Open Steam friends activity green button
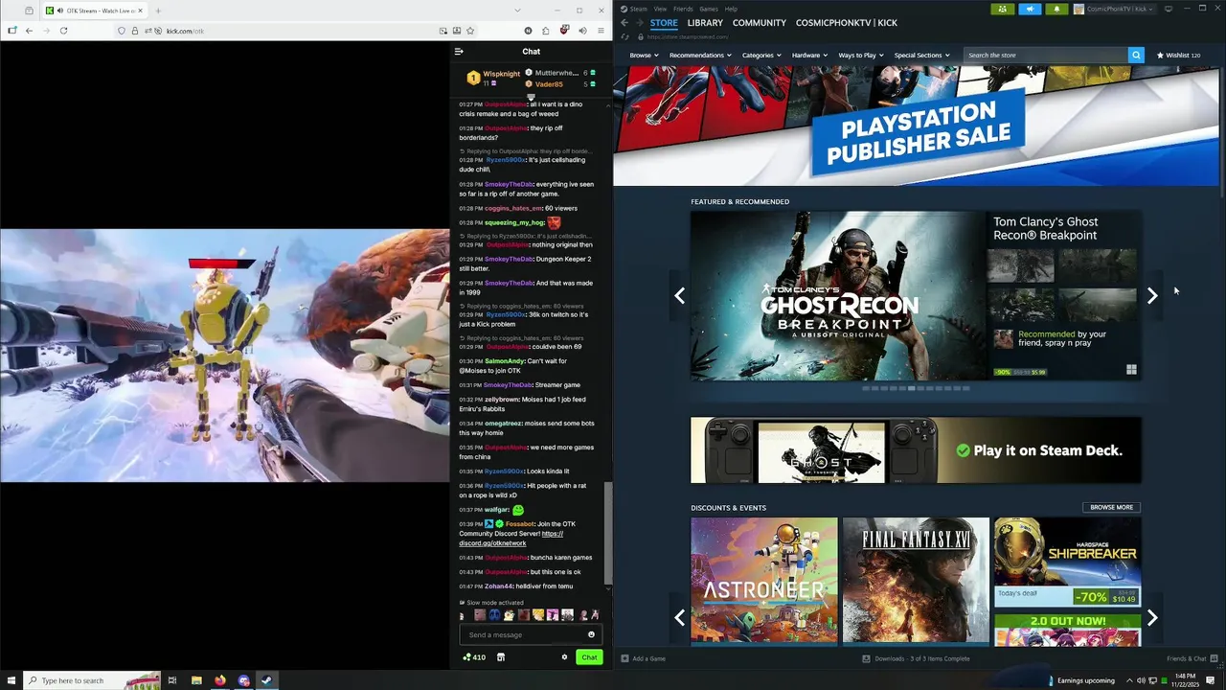Image resolution: width=1226 pixels, height=690 pixels. tap(1002, 9)
